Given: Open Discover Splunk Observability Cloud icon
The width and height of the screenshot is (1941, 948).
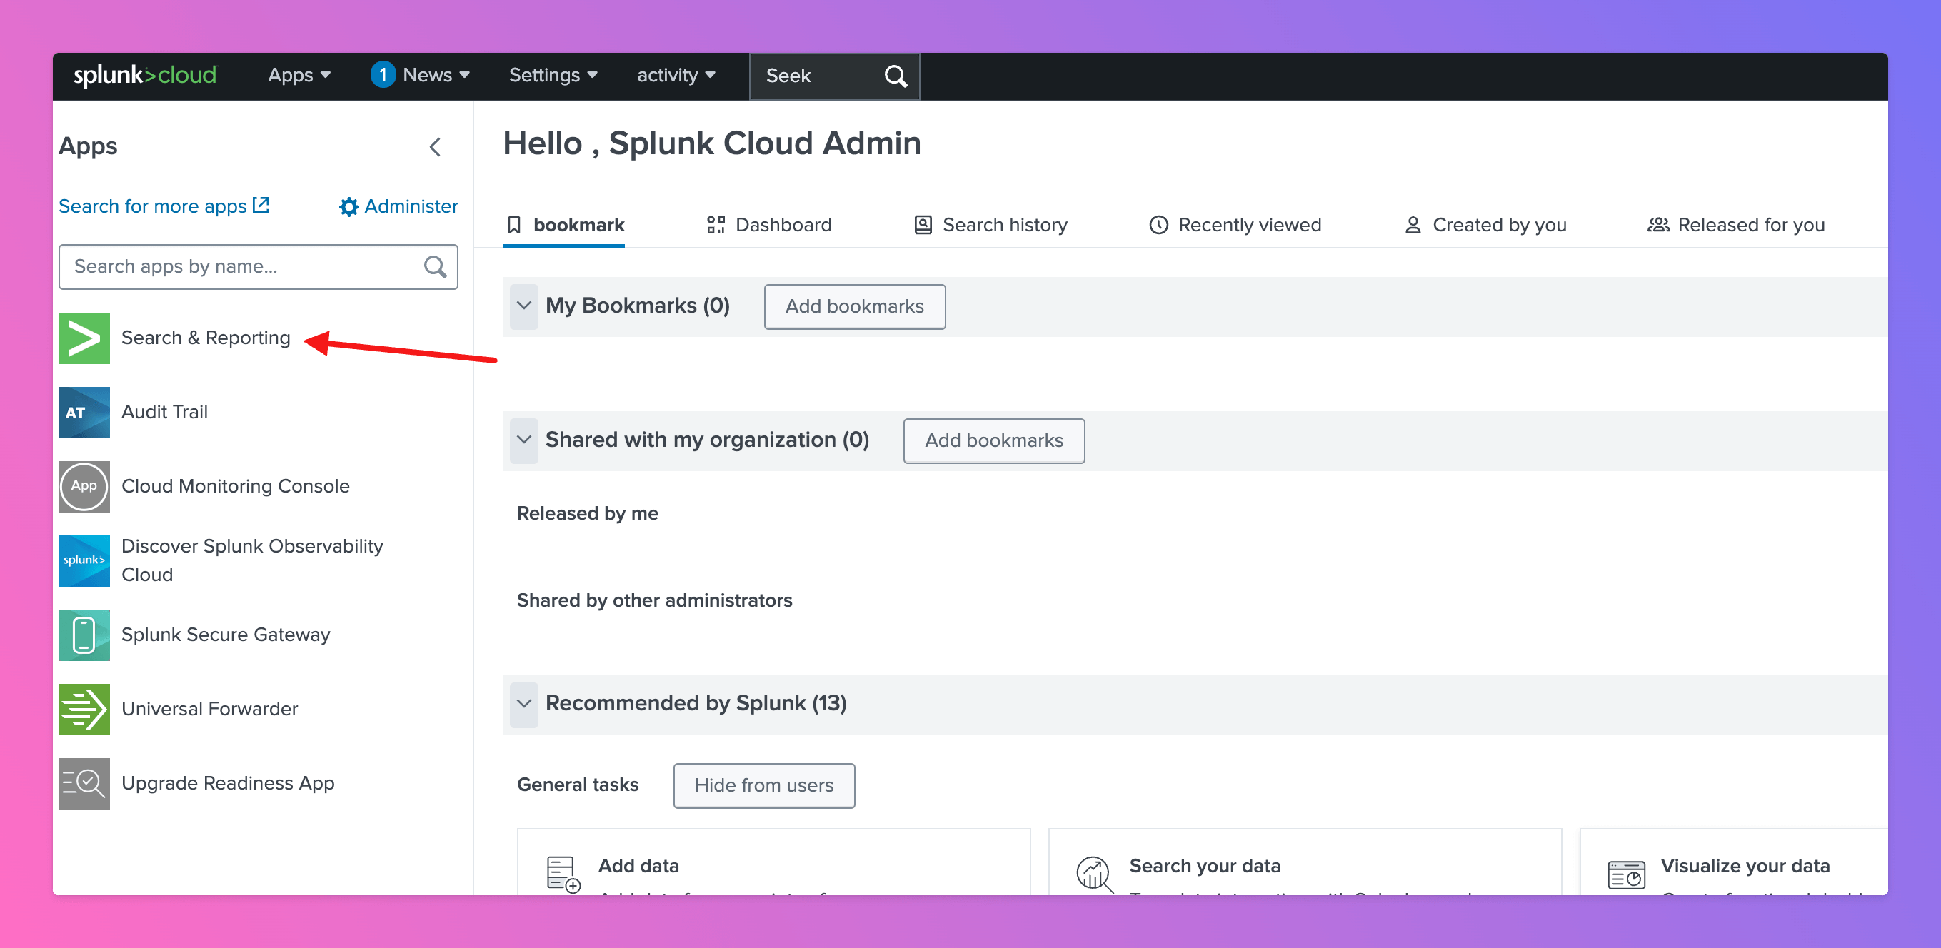Looking at the screenshot, I should (x=84, y=560).
